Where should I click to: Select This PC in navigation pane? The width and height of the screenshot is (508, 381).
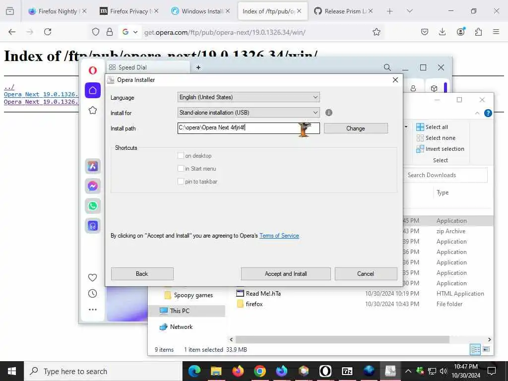tap(187, 311)
